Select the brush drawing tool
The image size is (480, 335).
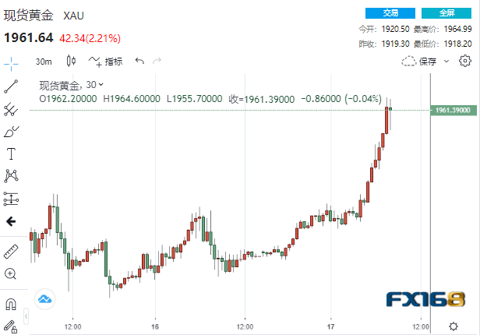pos(11,132)
